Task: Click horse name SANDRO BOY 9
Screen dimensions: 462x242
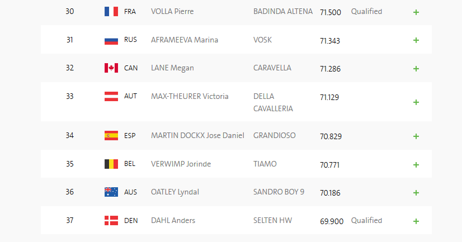Action: (x=279, y=192)
